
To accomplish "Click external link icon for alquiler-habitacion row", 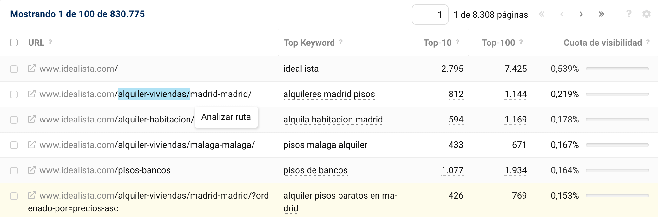I will click(x=31, y=119).
